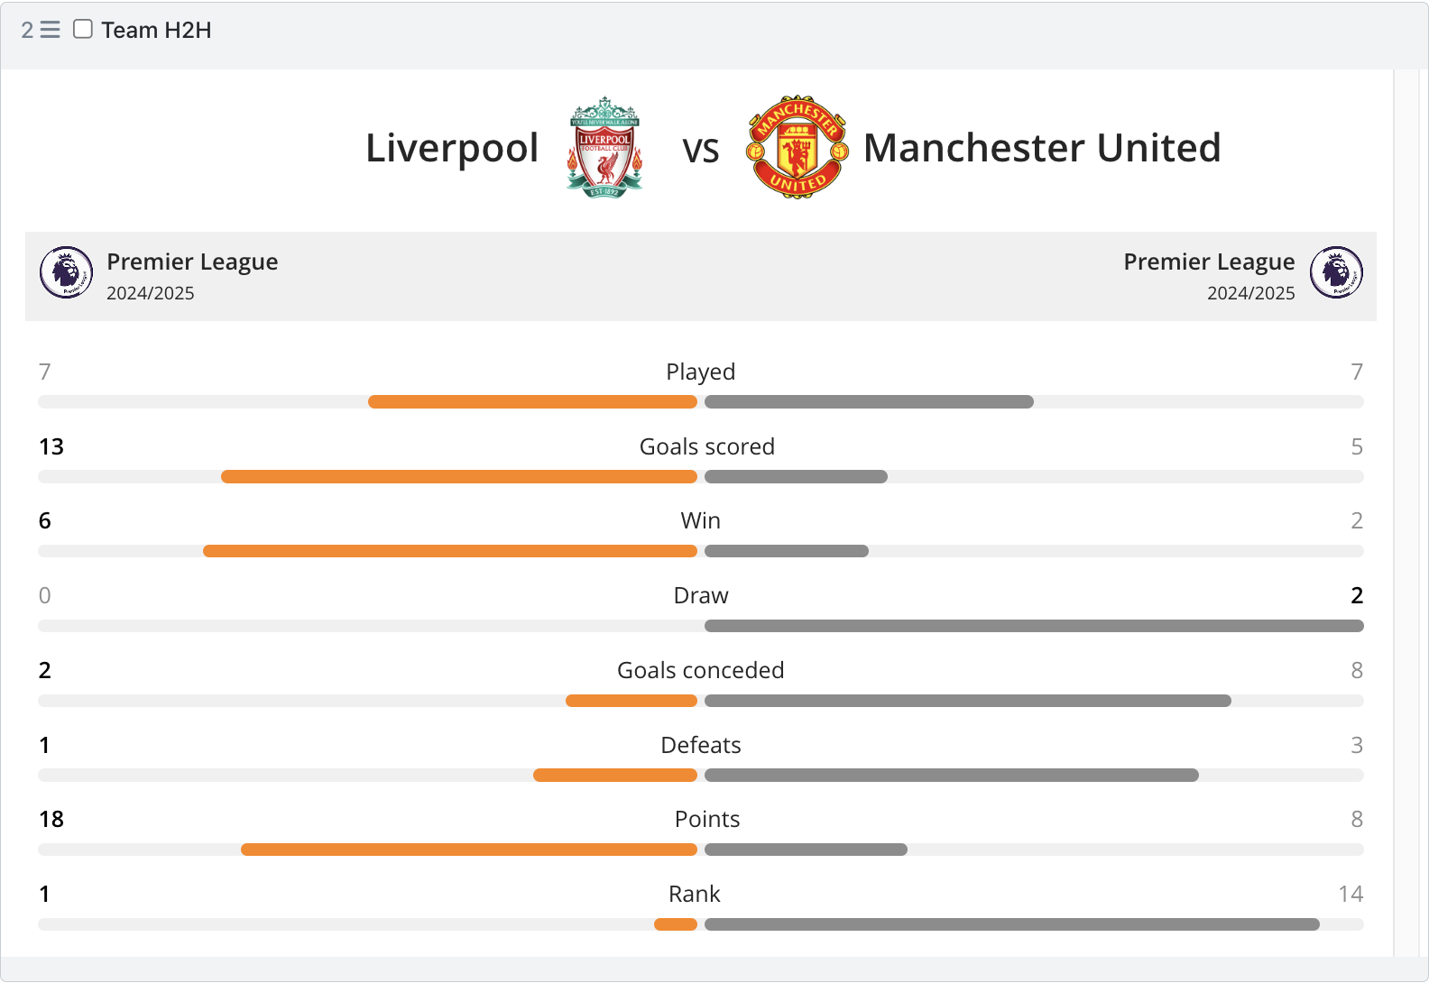The width and height of the screenshot is (1429, 983).
Task: Click the gray Rank bar for Manchester United
Action: (x=1012, y=924)
